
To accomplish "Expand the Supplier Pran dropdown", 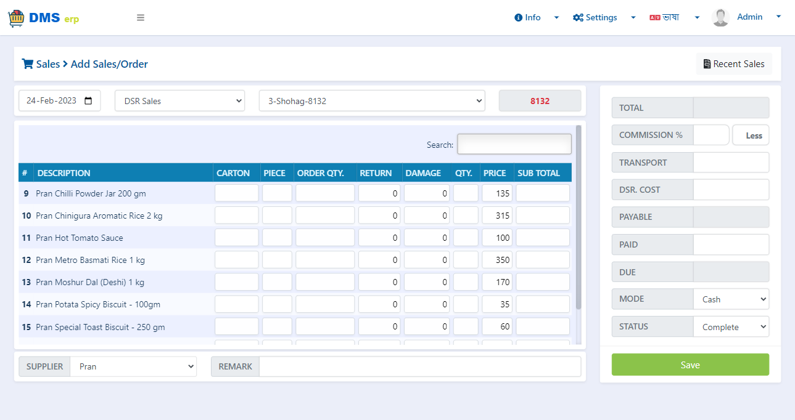I will coord(133,366).
